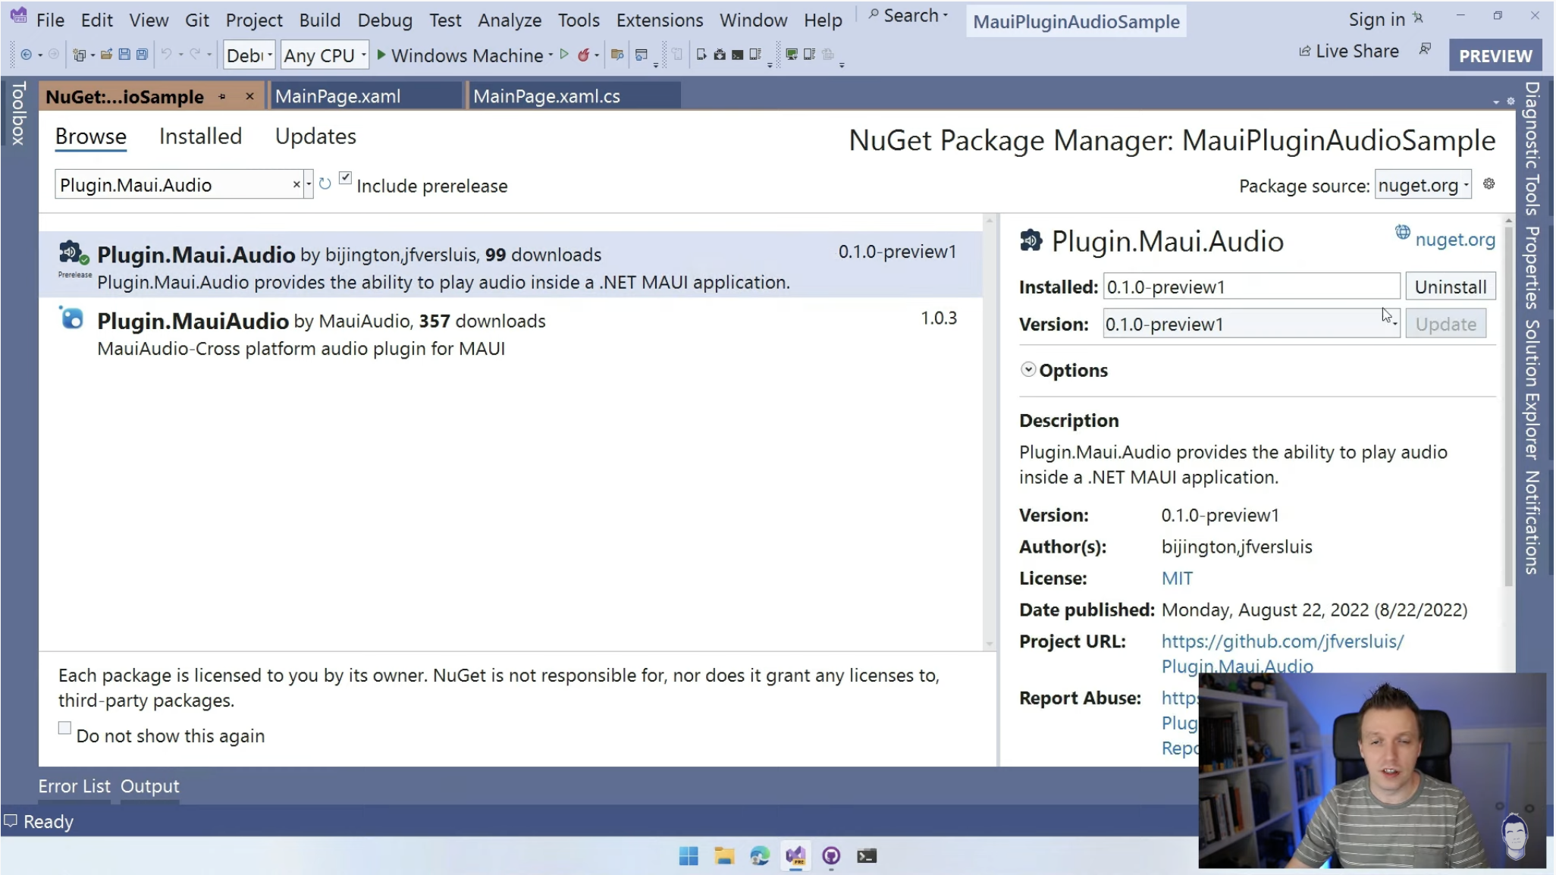1556x875 pixels.
Task: Select the Plugin.Maui.Audio package result
Action: [x=510, y=265]
